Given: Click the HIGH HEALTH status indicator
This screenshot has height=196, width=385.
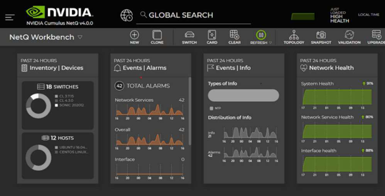Looking at the screenshot, I should (x=340, y=19).
